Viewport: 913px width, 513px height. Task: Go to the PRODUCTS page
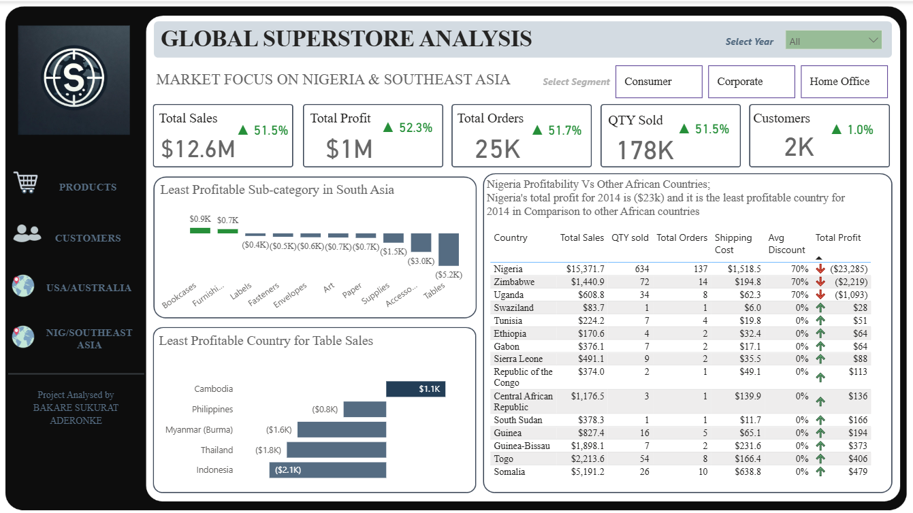(88, 187)
